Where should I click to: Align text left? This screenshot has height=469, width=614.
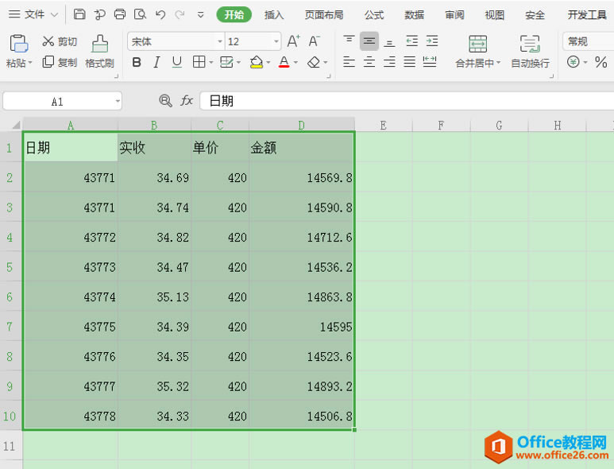(x=349, y=62)
